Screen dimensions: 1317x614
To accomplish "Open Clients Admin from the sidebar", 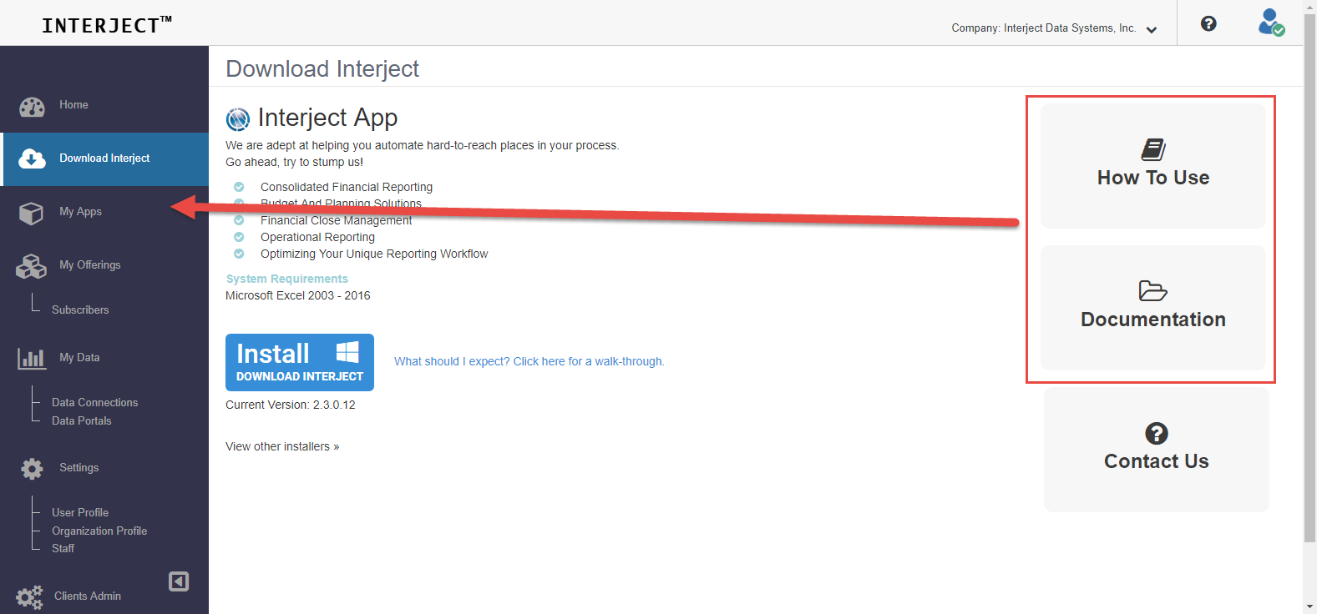I will [x=88, y=596].
